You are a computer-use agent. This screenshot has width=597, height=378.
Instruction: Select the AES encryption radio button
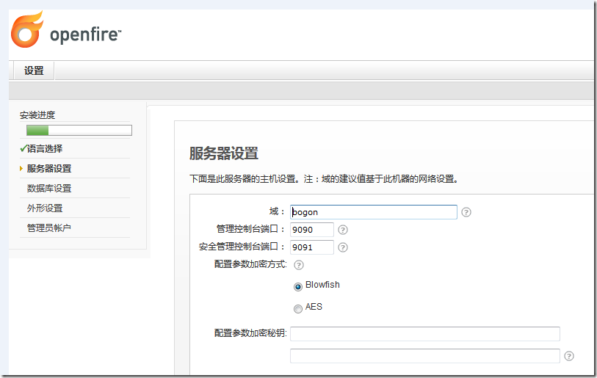[297, 309]
